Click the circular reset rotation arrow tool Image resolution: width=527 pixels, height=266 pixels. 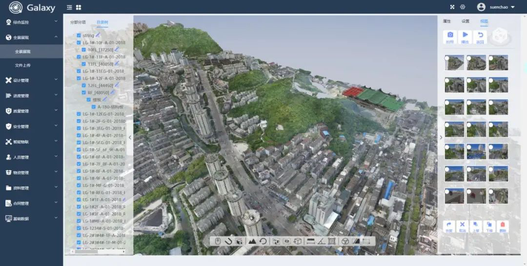[263, 241]
